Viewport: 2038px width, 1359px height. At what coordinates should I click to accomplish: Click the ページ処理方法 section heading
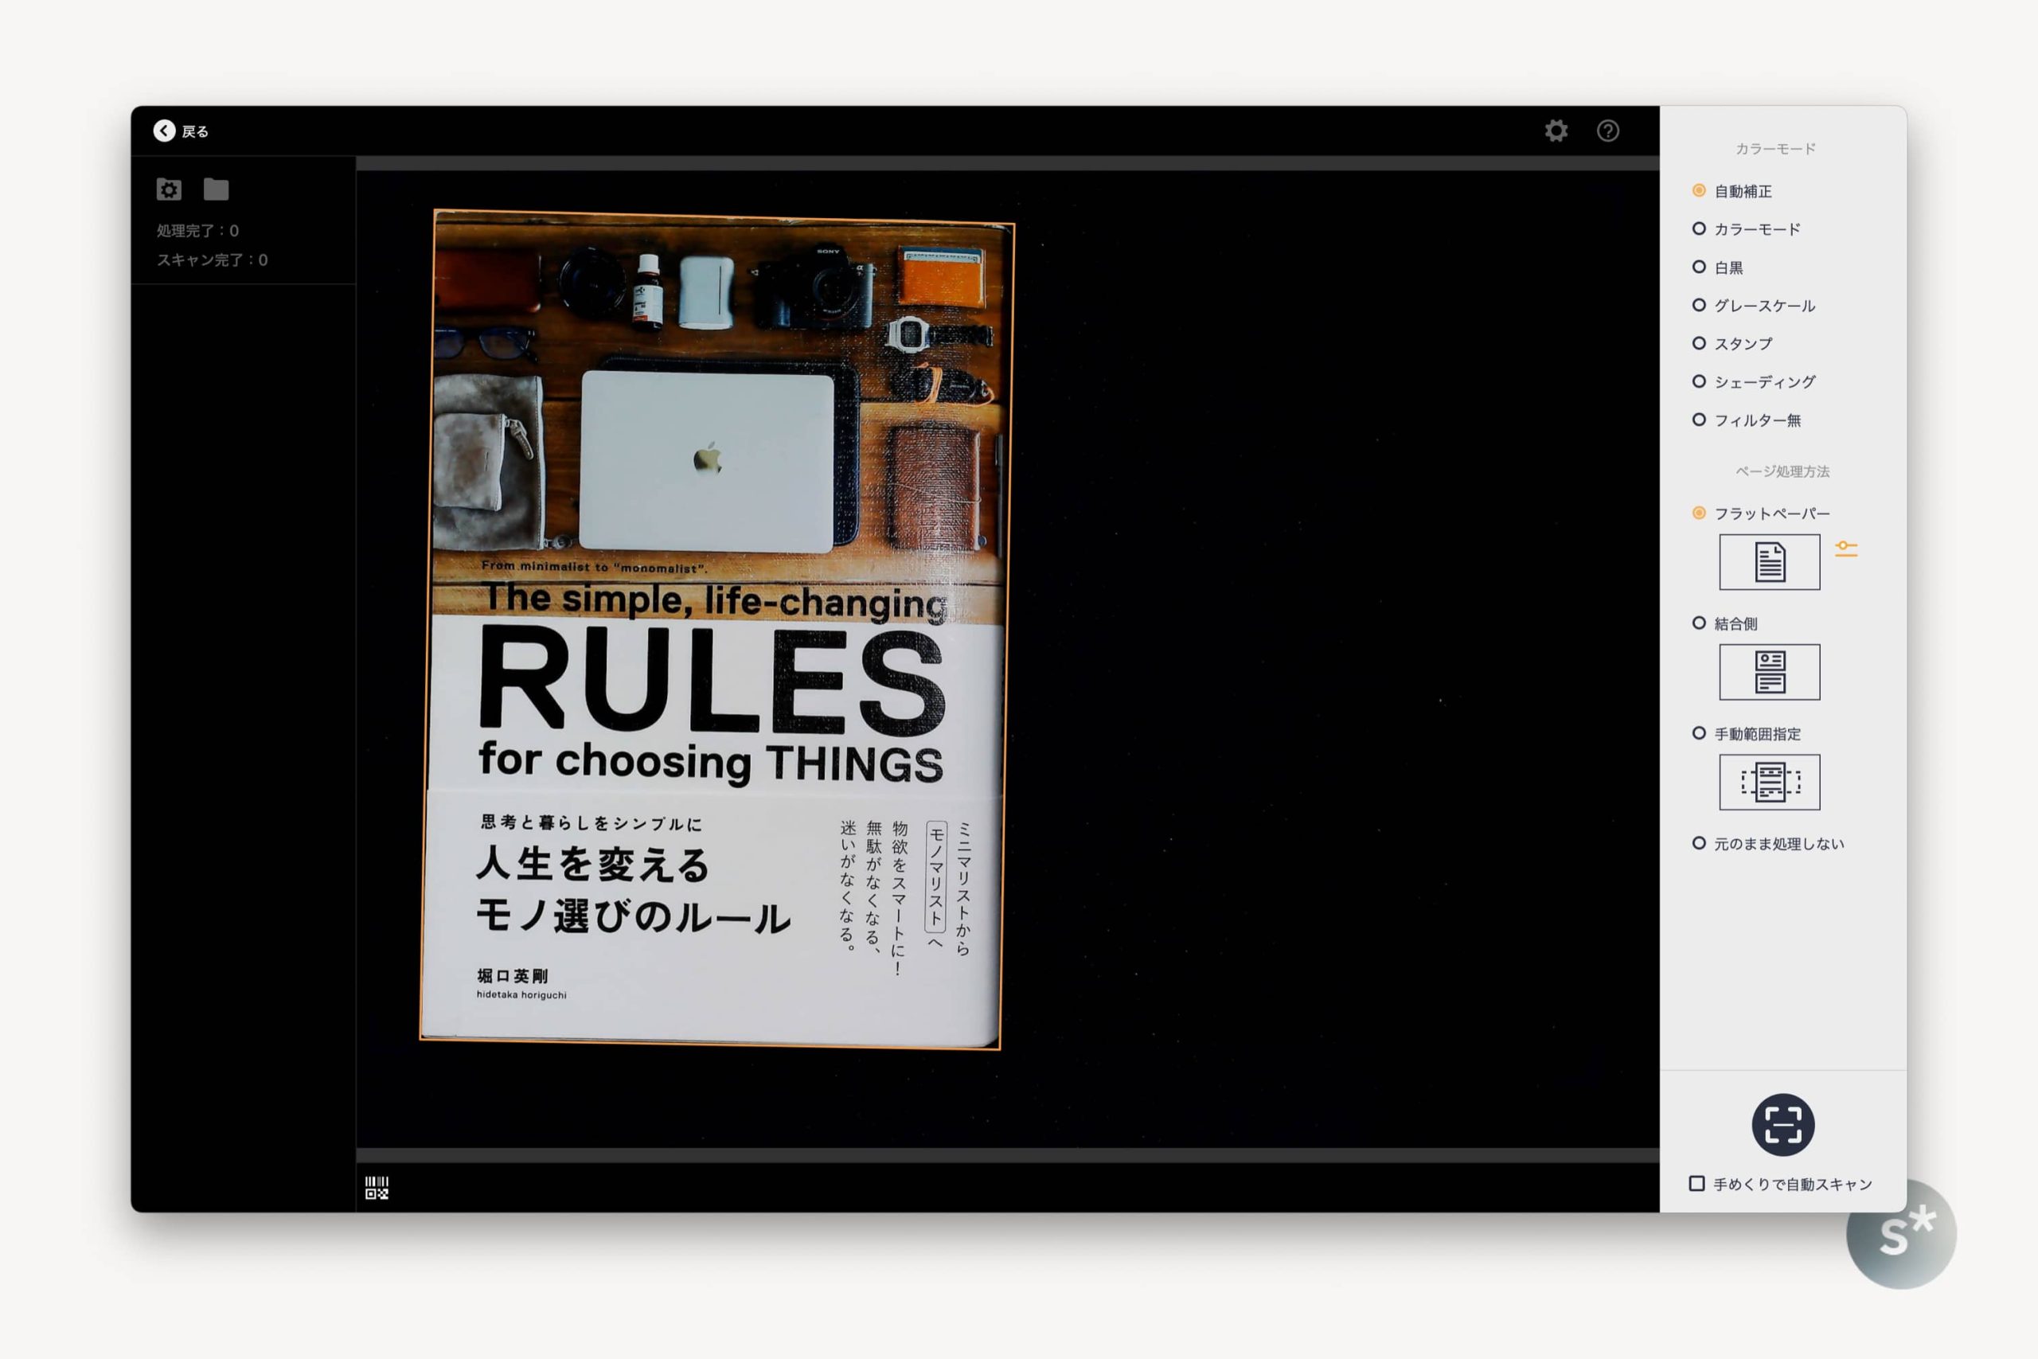(1782, 471)
